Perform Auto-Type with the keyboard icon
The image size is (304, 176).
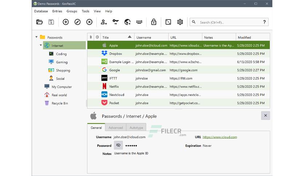(139, 22)
